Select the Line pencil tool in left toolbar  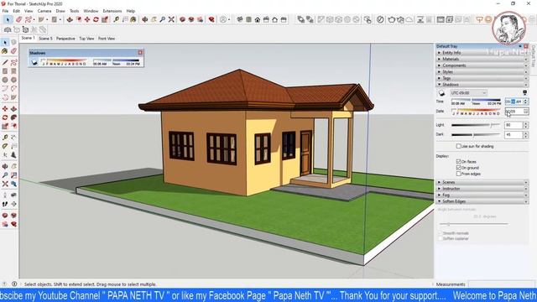[5, 62]
